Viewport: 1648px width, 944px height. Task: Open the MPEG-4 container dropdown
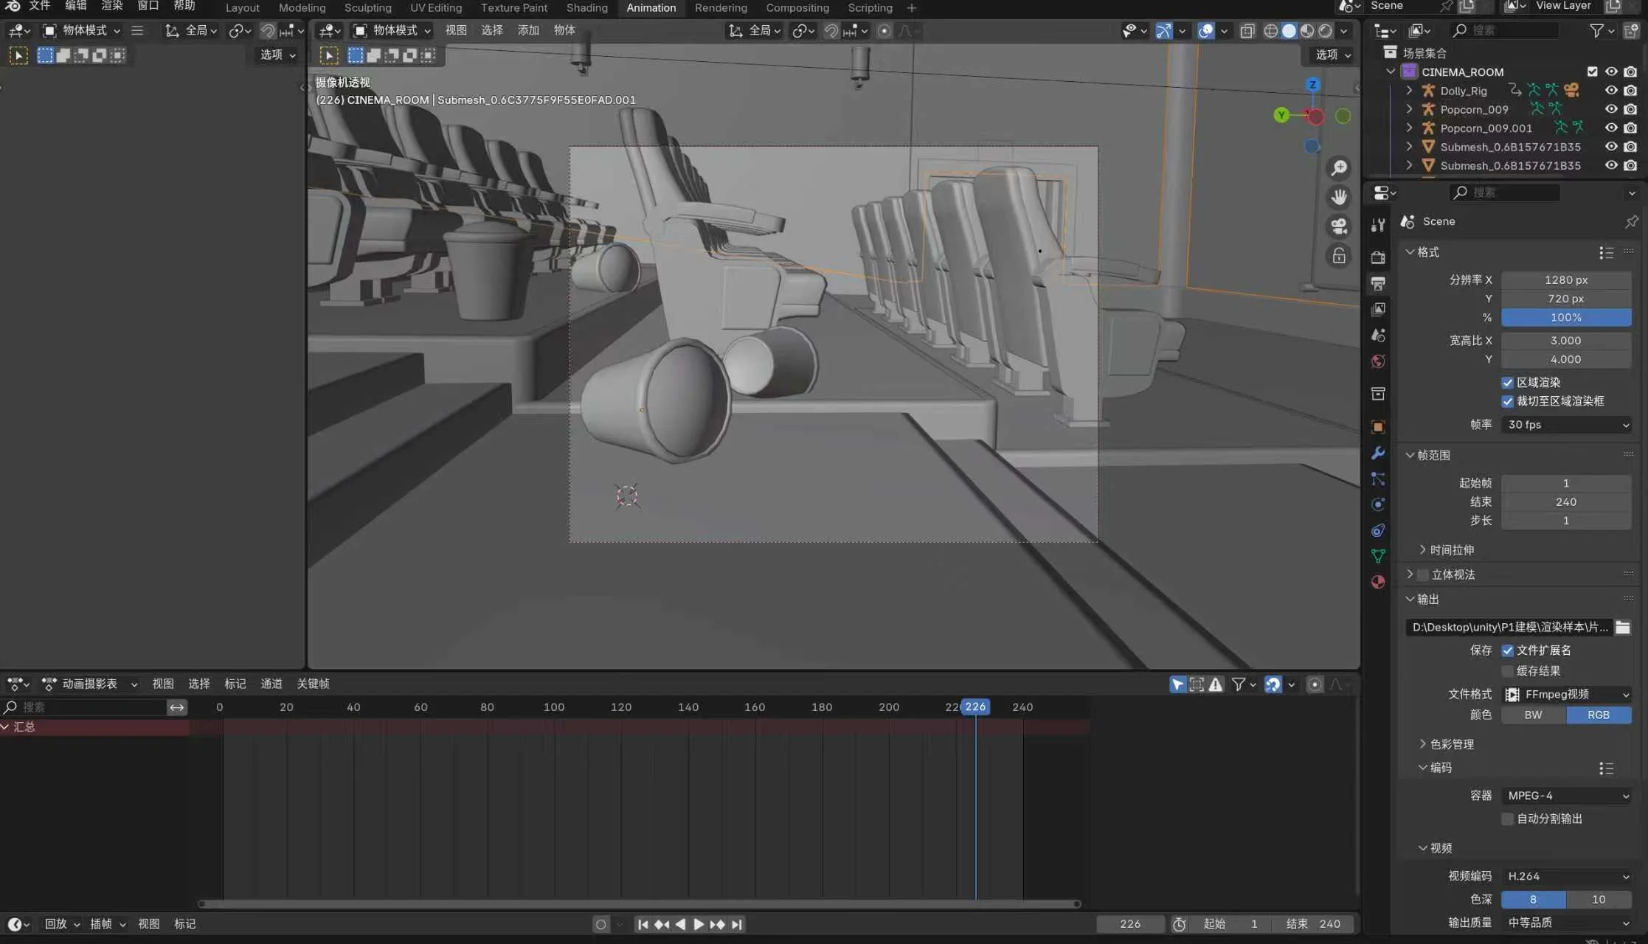[x=1565, y=796]
